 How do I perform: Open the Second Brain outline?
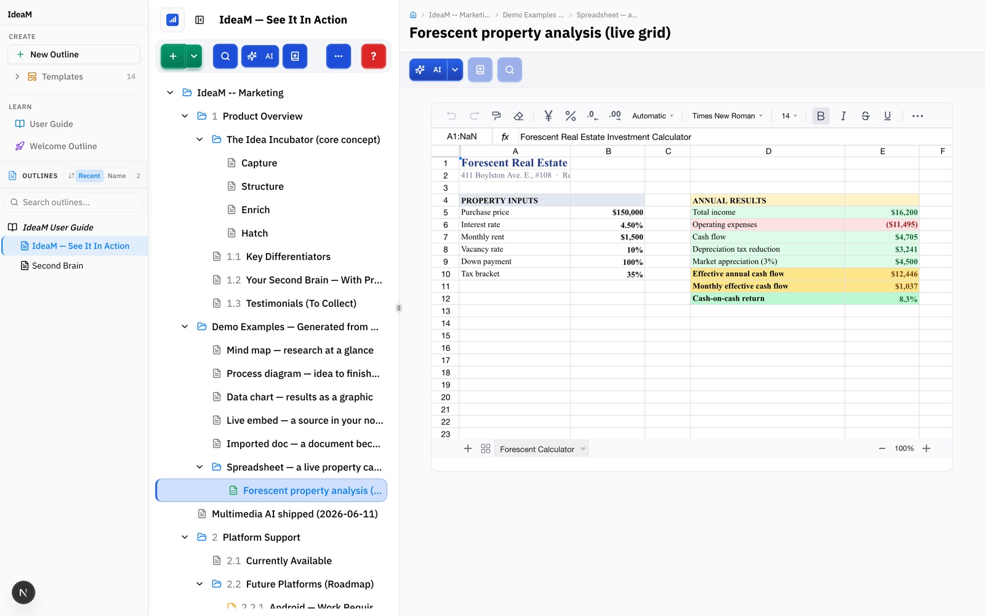[57, 265]
